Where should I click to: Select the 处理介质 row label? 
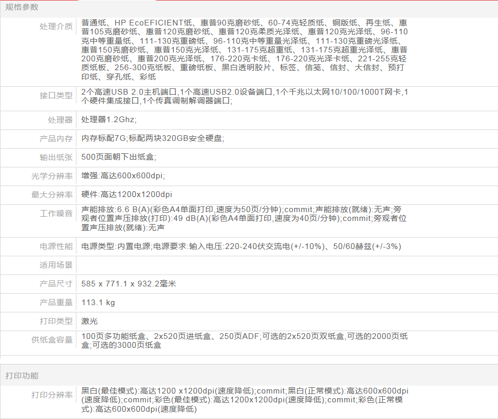(56, 27)
